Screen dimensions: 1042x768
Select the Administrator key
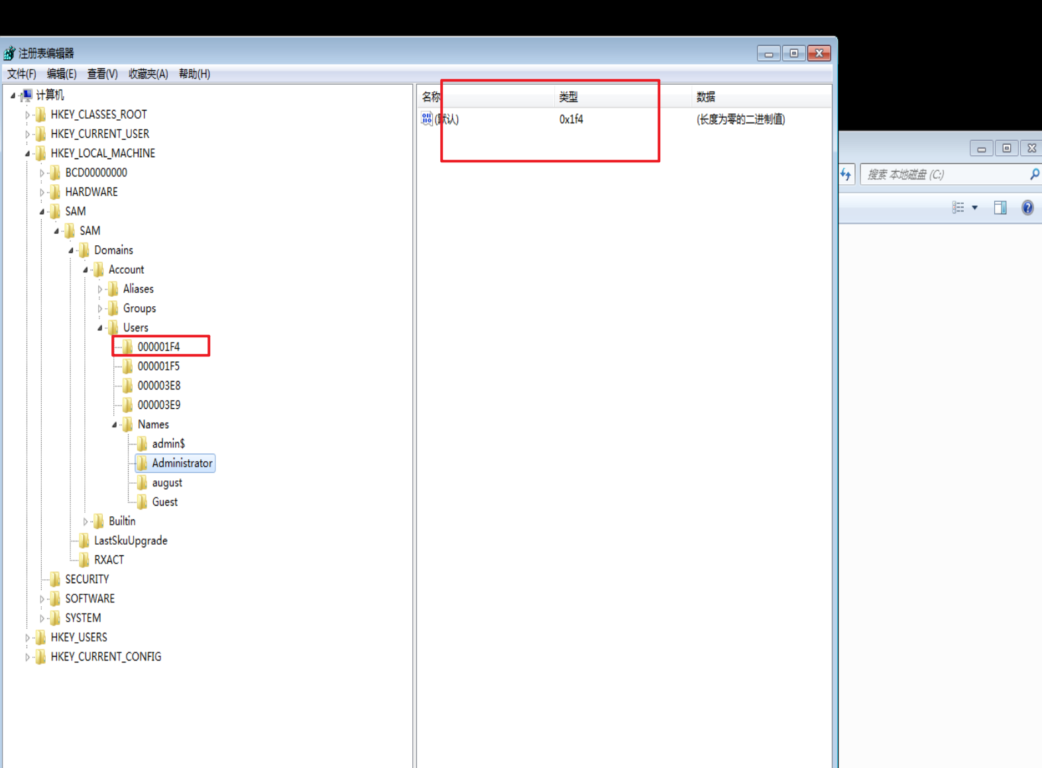pos(182,463)
